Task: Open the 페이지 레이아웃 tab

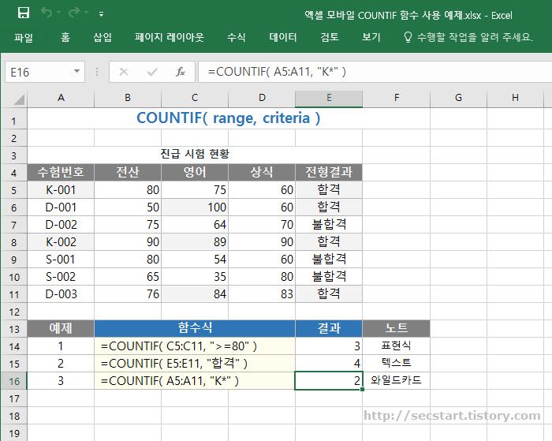Action: [x=170, y=37]
